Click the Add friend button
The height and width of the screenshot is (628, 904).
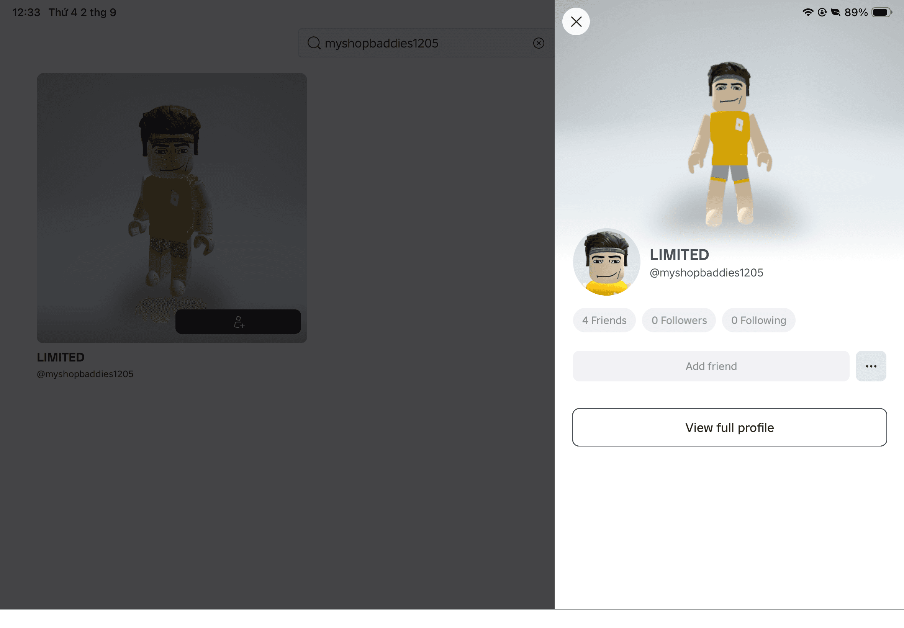pyautogui.click(x=711, y=366)
